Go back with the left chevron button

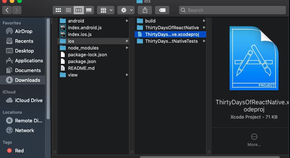[7, 10]
